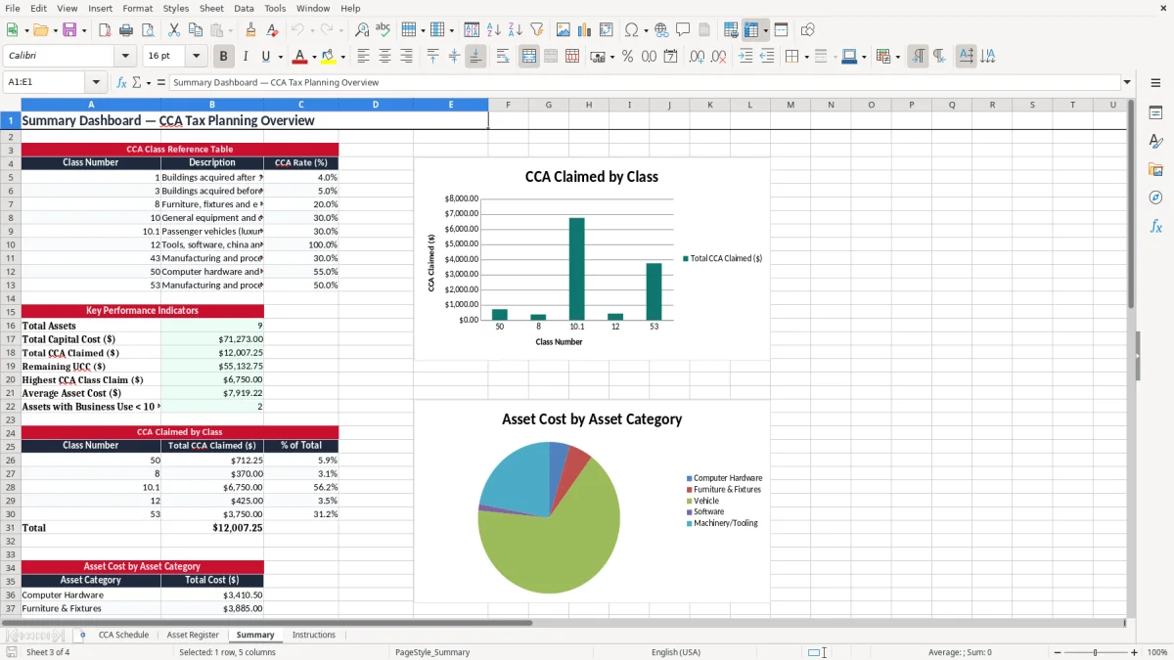Viewport: 1174px width, 660px height.
Task: Click the Select Function sigma button
Action: [x=136, y=82]
